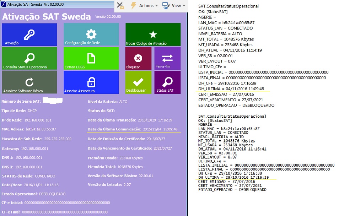Select Trocar Código de Ativação star tile
The image size is (339, 216).
tap(153, 34)
